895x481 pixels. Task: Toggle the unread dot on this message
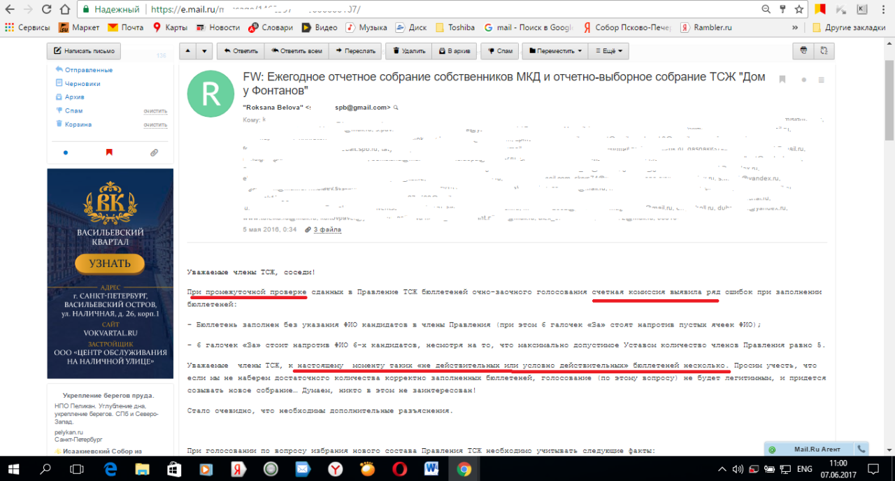point(804,80)
